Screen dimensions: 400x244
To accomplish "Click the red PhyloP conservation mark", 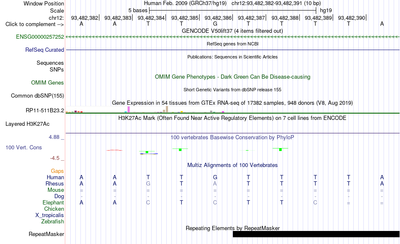I will (x=115, y=150).
